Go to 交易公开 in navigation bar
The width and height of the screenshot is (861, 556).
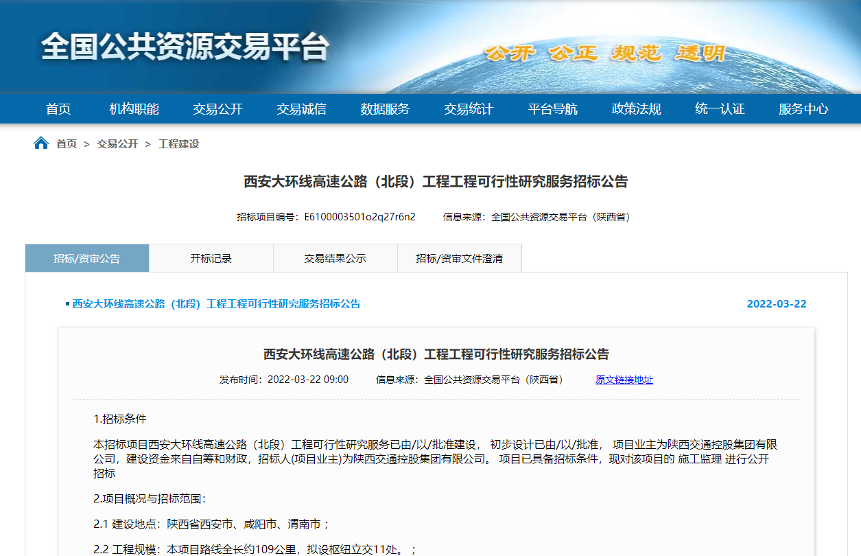click(217, 109)
